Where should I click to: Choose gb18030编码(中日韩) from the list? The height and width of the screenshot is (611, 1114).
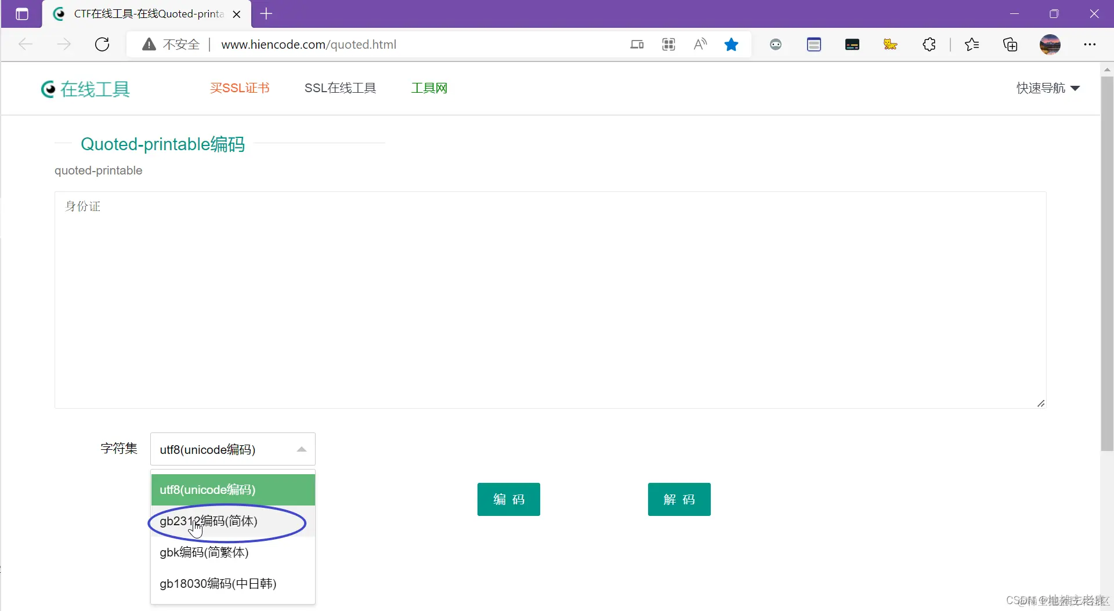pos(233,584)
